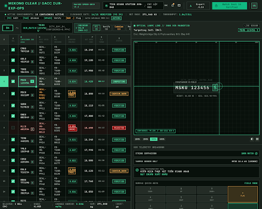
Task: Click the lock icon on Batch Seal button
Action: pyautogui.click(x=216, y=6)
